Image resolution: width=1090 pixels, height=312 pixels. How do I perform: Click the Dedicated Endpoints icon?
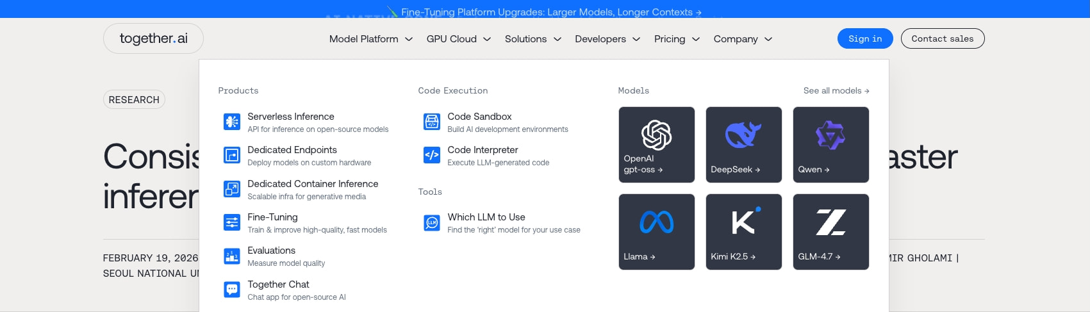click(x=231, y=155)
